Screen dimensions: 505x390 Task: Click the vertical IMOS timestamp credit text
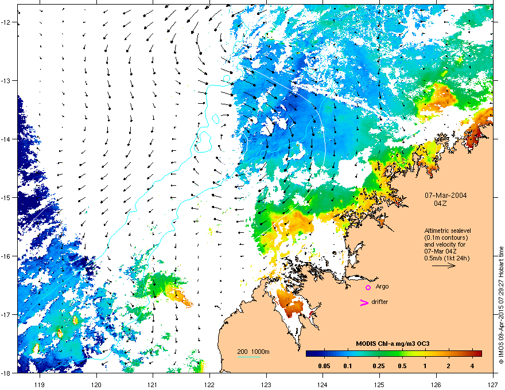501,305
